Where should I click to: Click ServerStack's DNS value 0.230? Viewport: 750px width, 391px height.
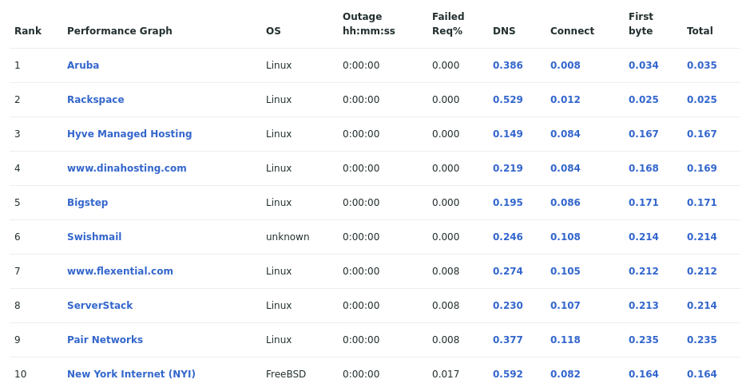click(x=507, y=306)
